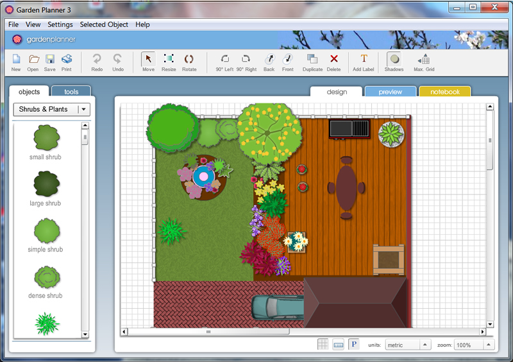Screen dimensions: 513x362
Task: Open the Selected Object menu
Action: pos(104,24)
